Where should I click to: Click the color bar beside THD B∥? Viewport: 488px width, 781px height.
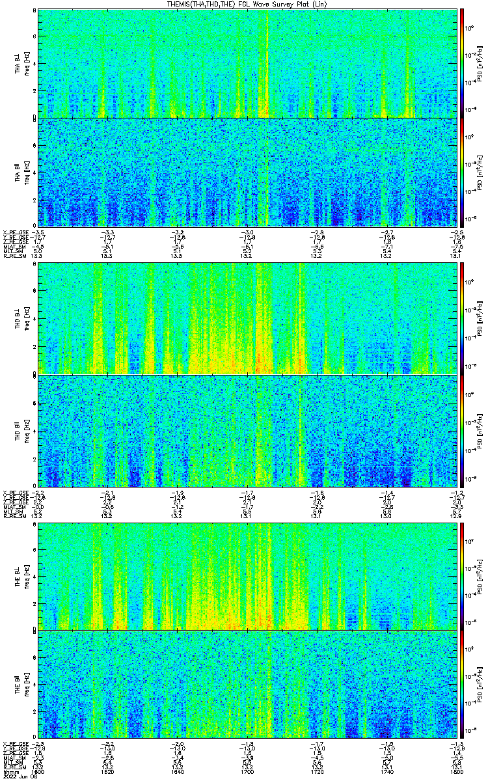tap(463, 430)
